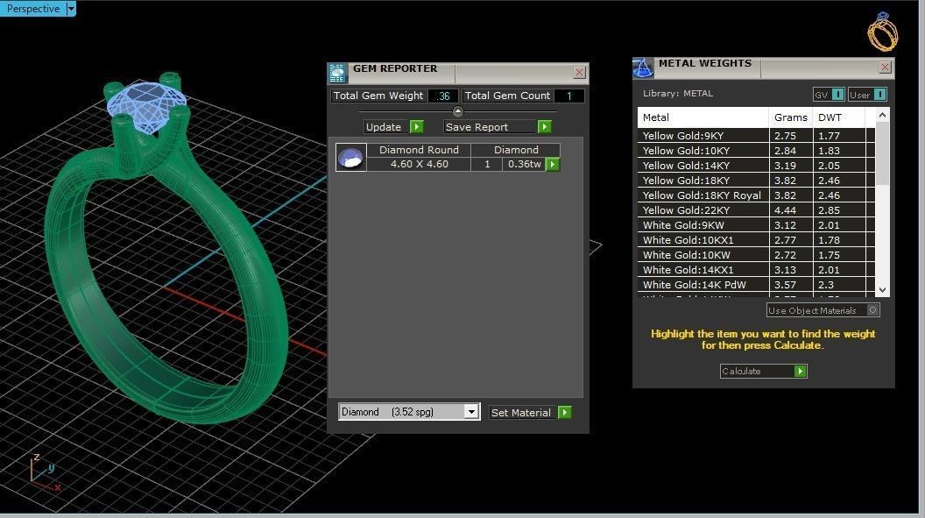Select the White Gold:10KW row
Screen dimensions: 925x518
coord(756,255)
